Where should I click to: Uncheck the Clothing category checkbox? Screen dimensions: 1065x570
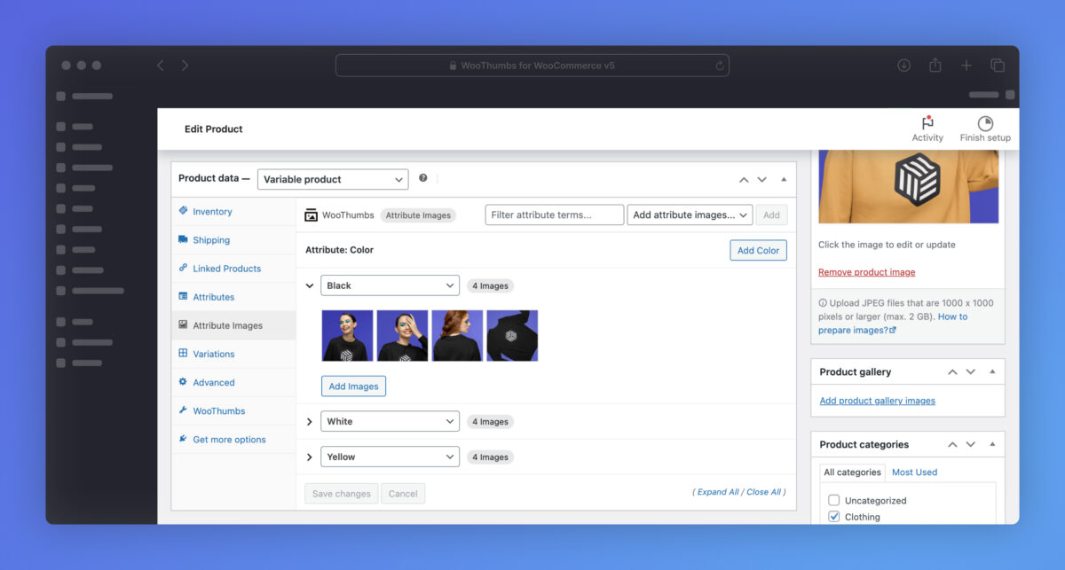coord(833,517)
